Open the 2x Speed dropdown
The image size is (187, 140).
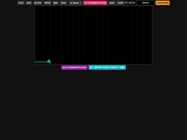(x=75, y=3)
